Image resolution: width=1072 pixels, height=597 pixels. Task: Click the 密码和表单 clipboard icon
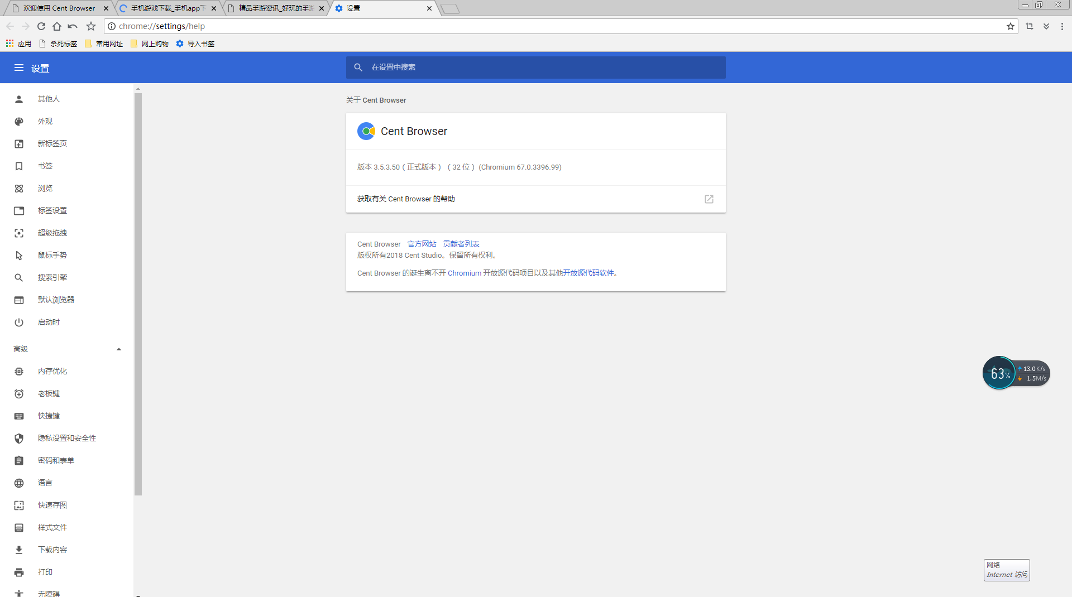pyautogui.click(x=19, y=460)
